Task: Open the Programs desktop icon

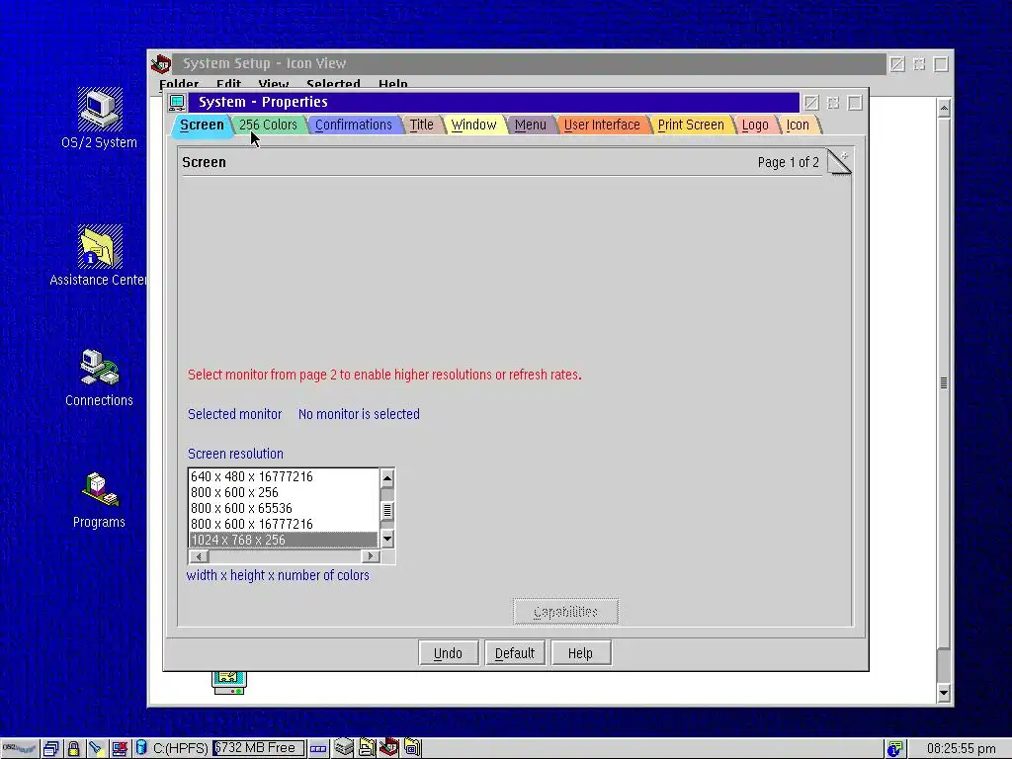Action: (100, 489)
